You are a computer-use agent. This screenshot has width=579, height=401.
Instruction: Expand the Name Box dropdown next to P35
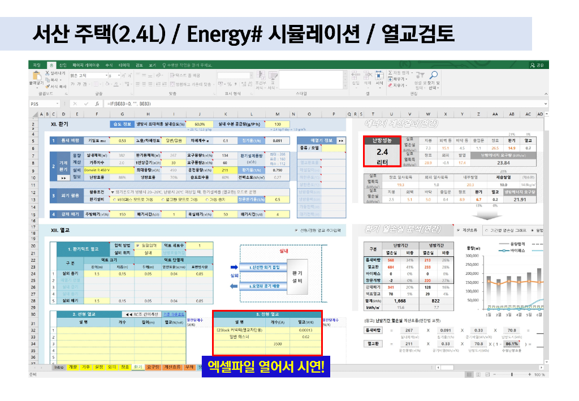(57, 104)
